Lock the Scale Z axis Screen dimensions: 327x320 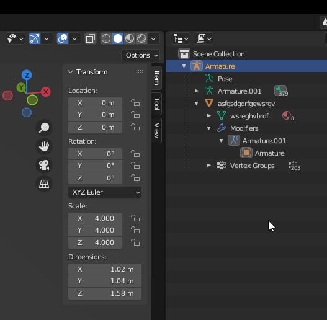(135, 242)
